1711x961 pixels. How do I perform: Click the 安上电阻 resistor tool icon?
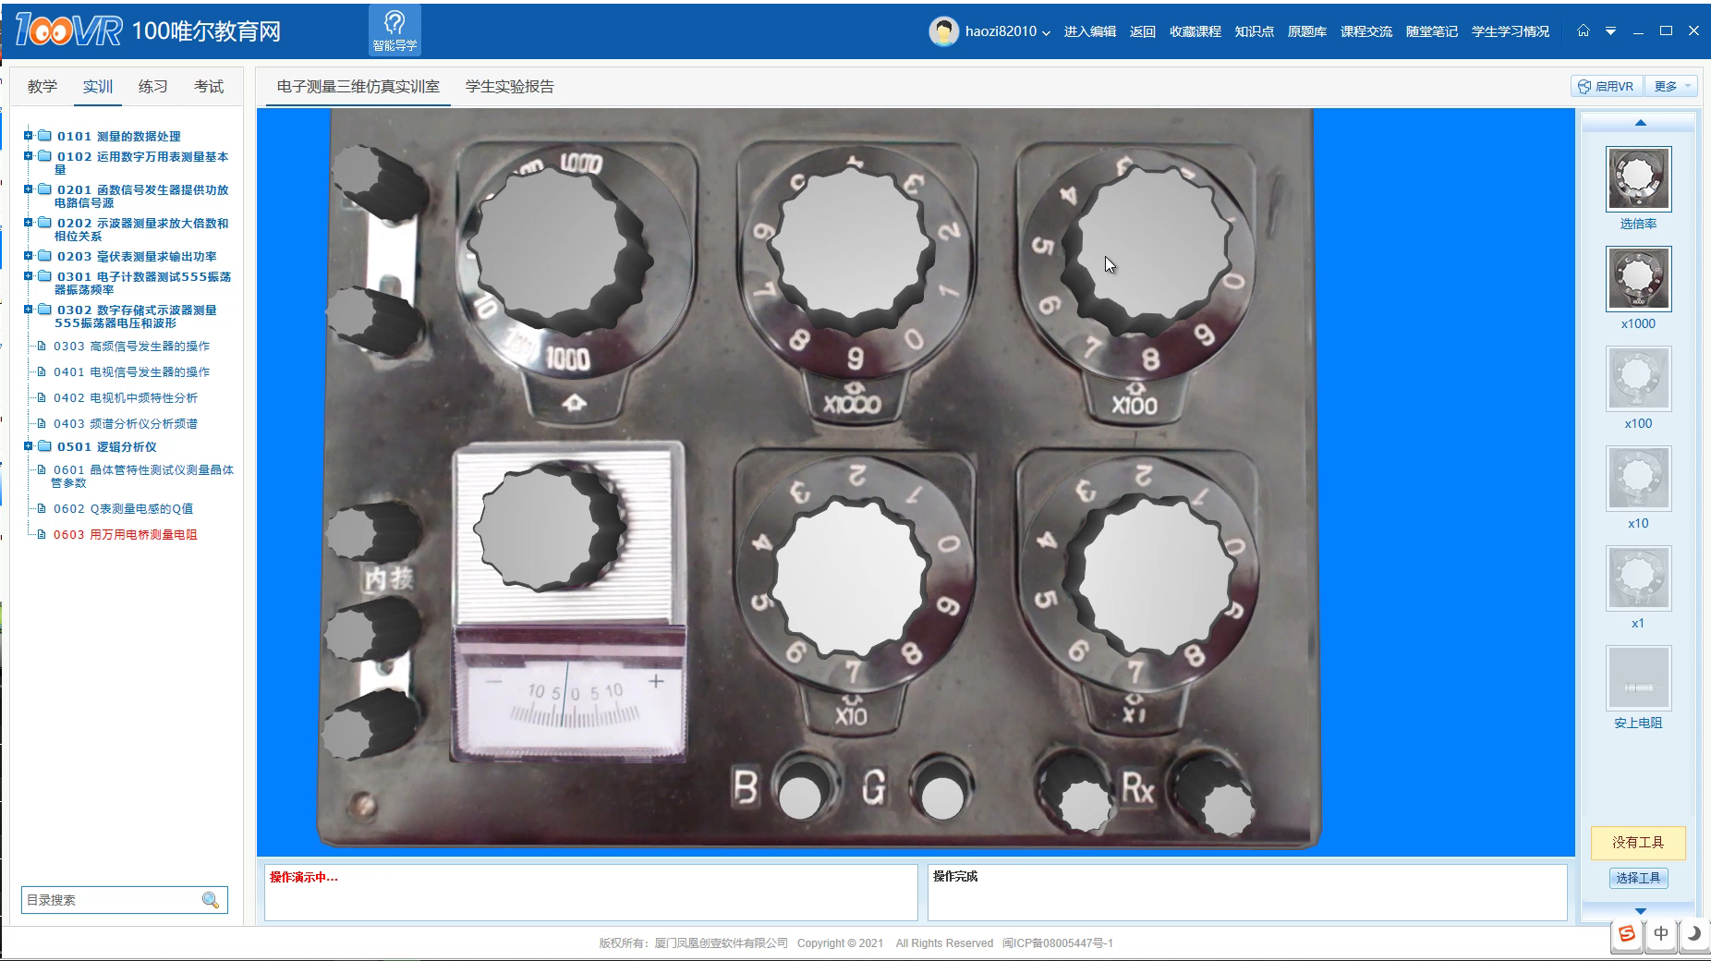click(x=1638, y=678)
